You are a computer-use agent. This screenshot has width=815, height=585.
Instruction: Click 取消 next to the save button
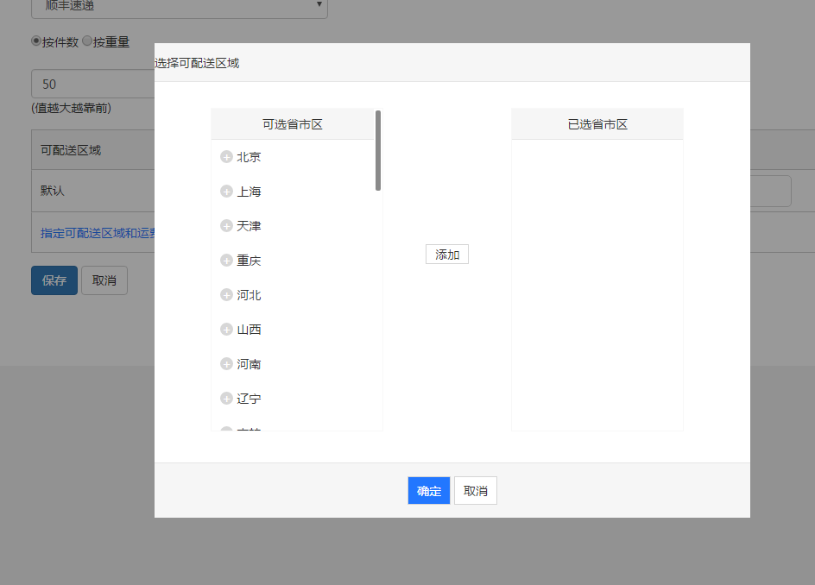(104, 280)
